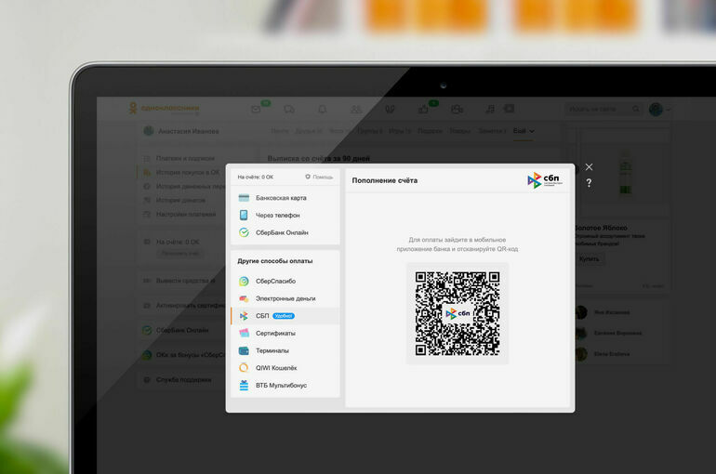Open notifications bell in top bar
The width and height of the screenshot is (716, 474).
pos(322,109)
